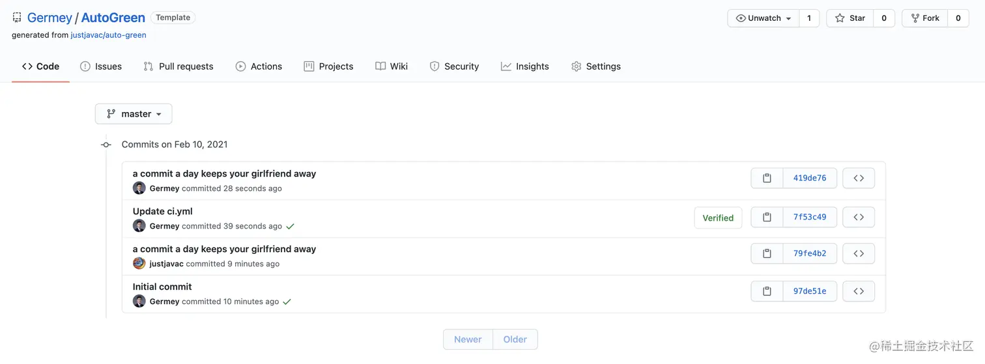Click the commits timeline icon beside Feb 10 date
Screen dimensions: 985x364
[106, 145]
